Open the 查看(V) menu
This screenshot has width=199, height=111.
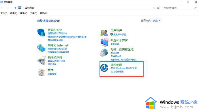[24, 13]
